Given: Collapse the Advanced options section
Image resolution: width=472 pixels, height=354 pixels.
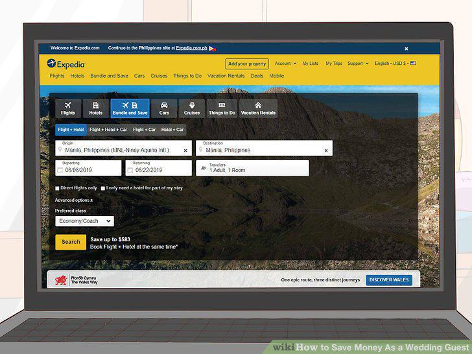Looking at the screenshot, I should point(74,200).
